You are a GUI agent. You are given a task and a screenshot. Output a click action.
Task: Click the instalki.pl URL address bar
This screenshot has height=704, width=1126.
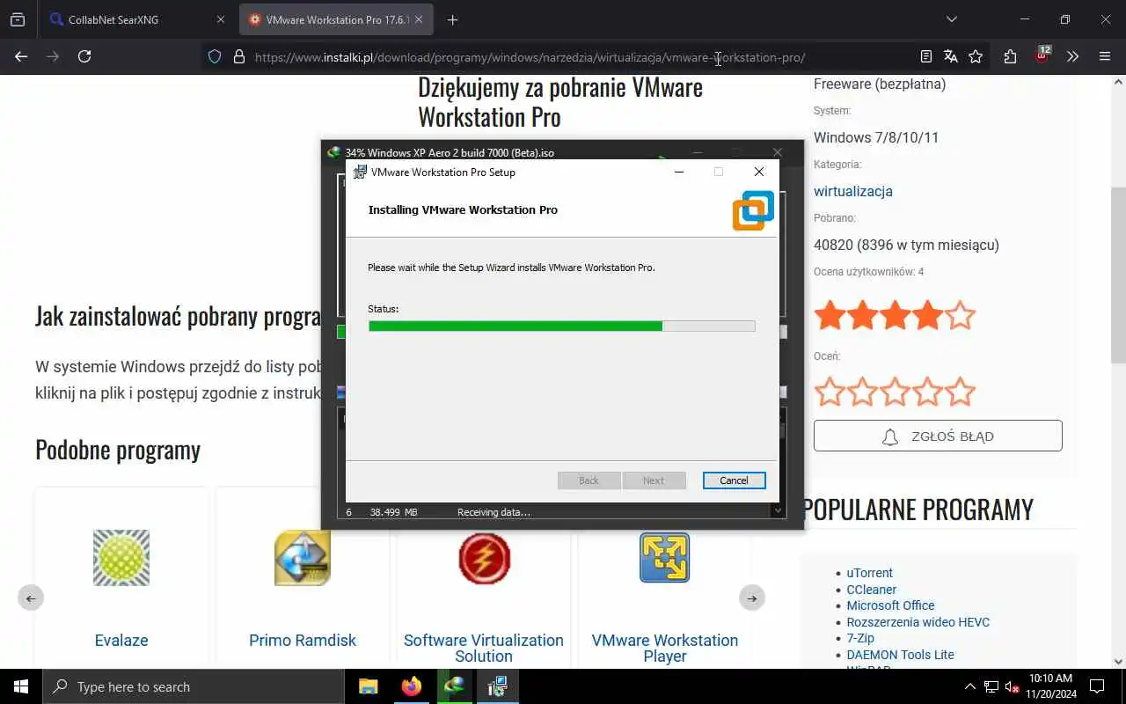(x=530, y=57)
